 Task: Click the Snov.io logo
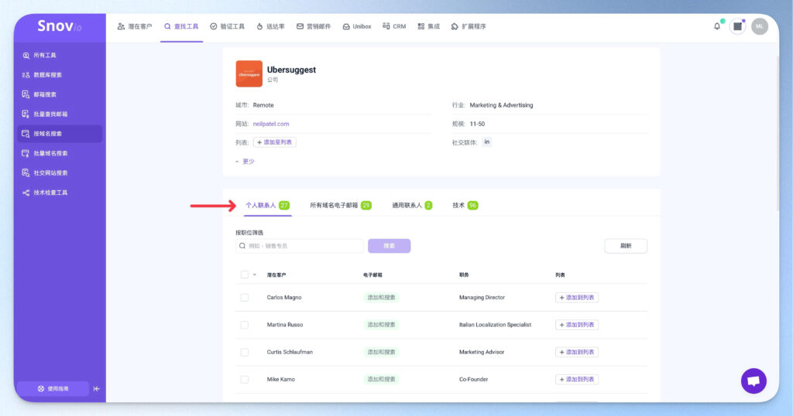[59, 26]
